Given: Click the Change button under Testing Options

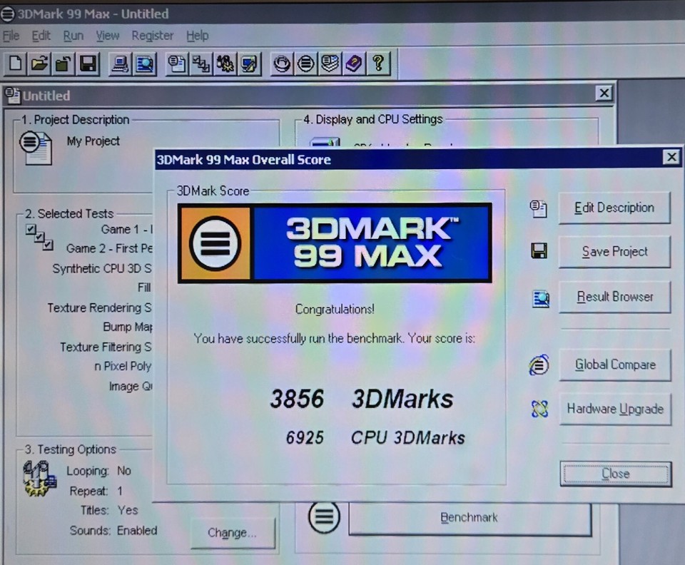Looking at the screenshot, I should coord(233,533).
